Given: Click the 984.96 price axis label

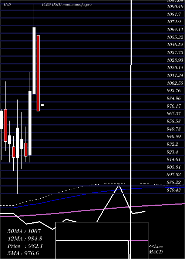Looking at the screenshot, I should tap(174, 98).
